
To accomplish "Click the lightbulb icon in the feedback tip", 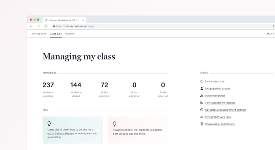I will 115,124.
